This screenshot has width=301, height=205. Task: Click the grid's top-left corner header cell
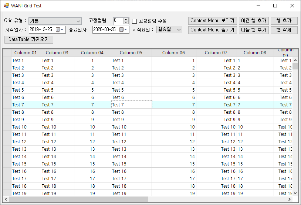7,53
